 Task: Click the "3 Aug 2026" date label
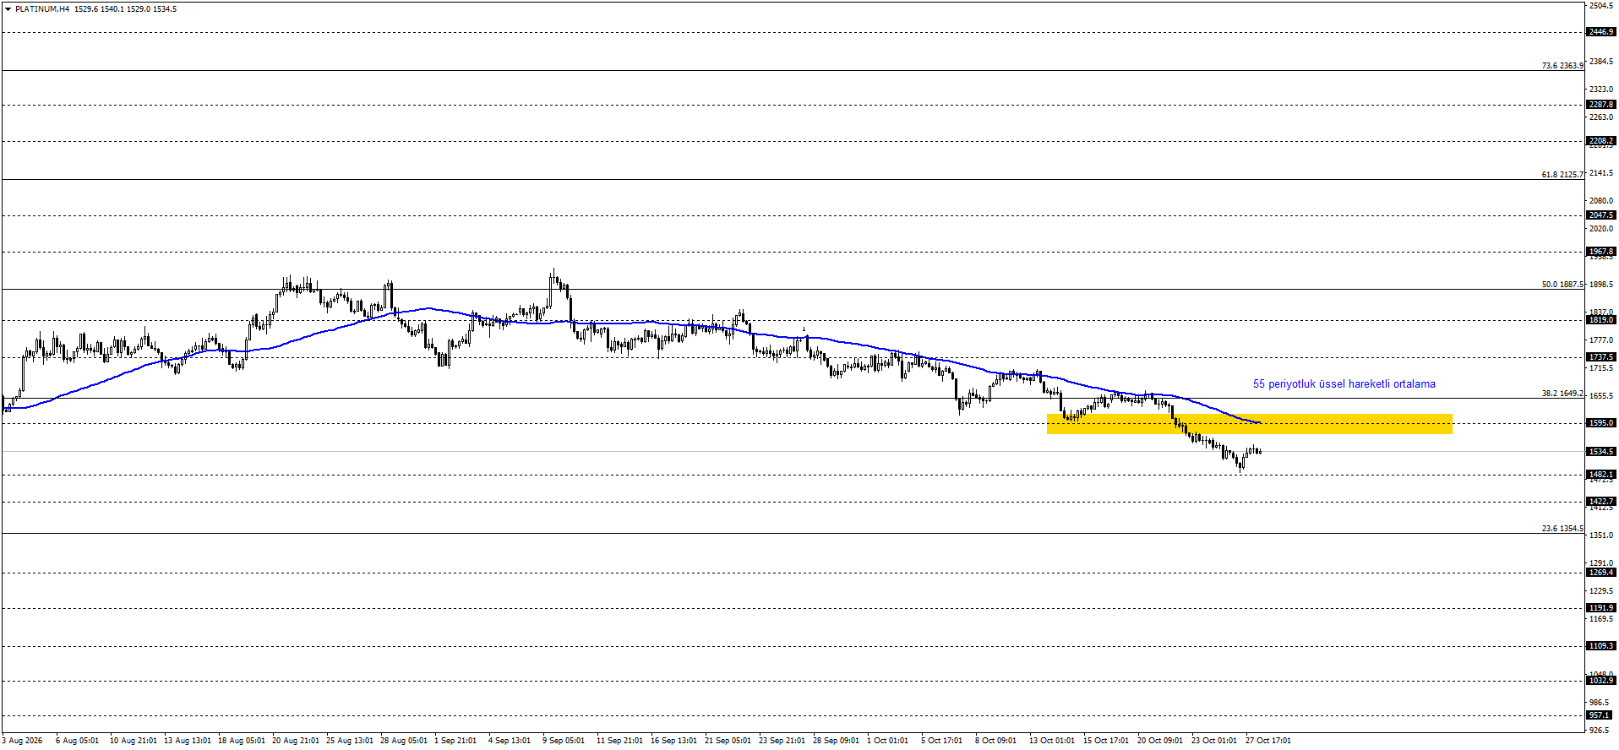22,741
